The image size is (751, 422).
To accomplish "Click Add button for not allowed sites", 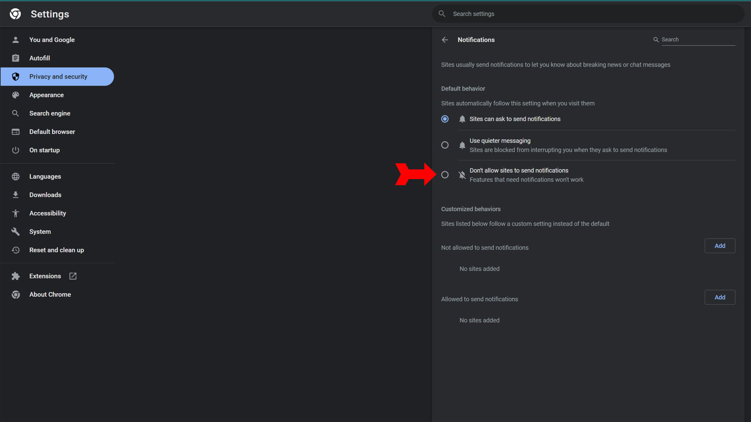I will pos(720,246).
